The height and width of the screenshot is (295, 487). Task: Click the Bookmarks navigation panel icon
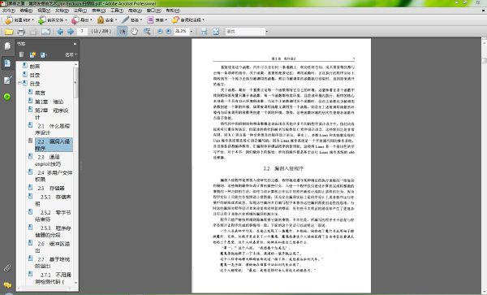[7, 63]
